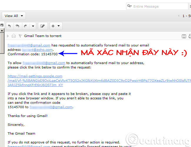This screenshot has height=147, width=191.
Task: Click the vertical scrollbar thumb
Action: click(x=2, y=43)
